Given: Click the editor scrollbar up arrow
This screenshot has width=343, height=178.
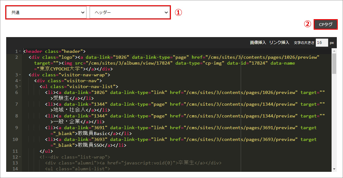Looking at the screenshot, I should tap(334, 51).
